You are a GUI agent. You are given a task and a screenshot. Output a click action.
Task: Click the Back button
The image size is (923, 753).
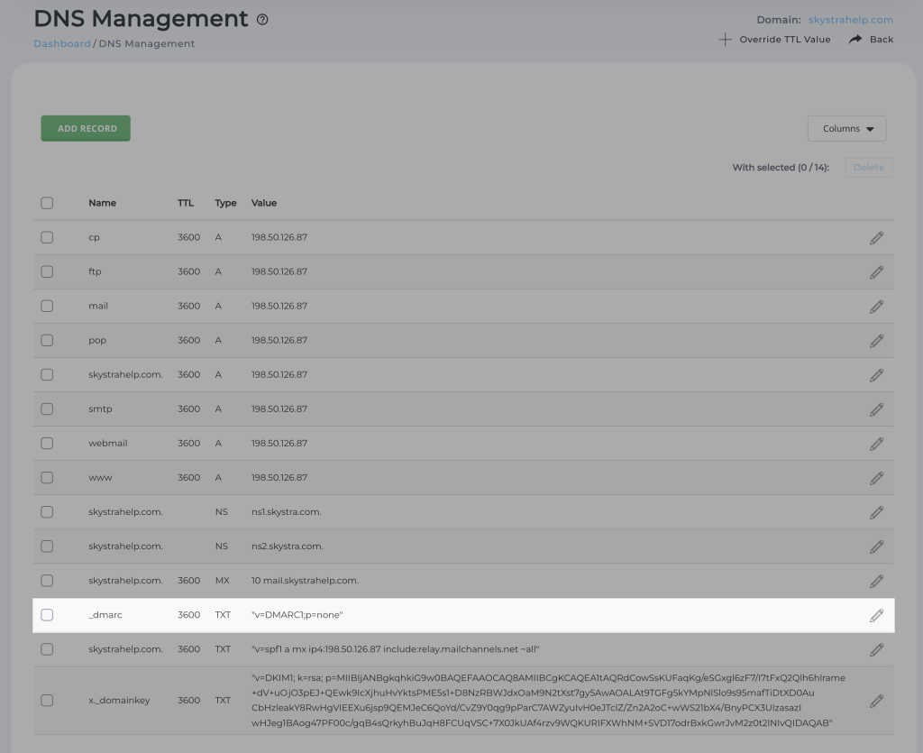871,40
